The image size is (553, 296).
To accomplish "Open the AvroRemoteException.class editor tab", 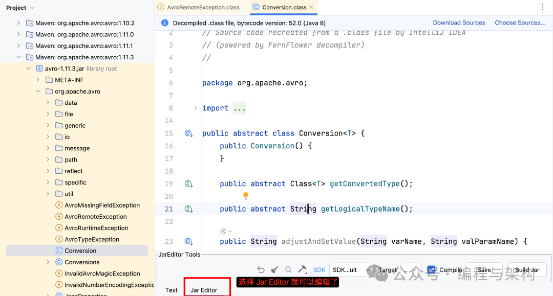I will [x=199, y=7].
